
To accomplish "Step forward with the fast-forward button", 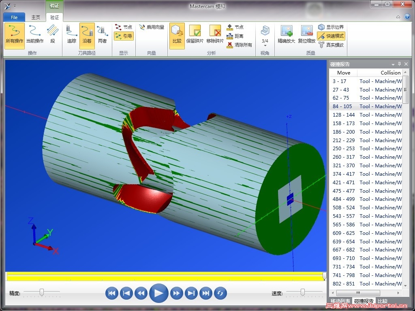I will pyautogui.click(x=177, y=293).
